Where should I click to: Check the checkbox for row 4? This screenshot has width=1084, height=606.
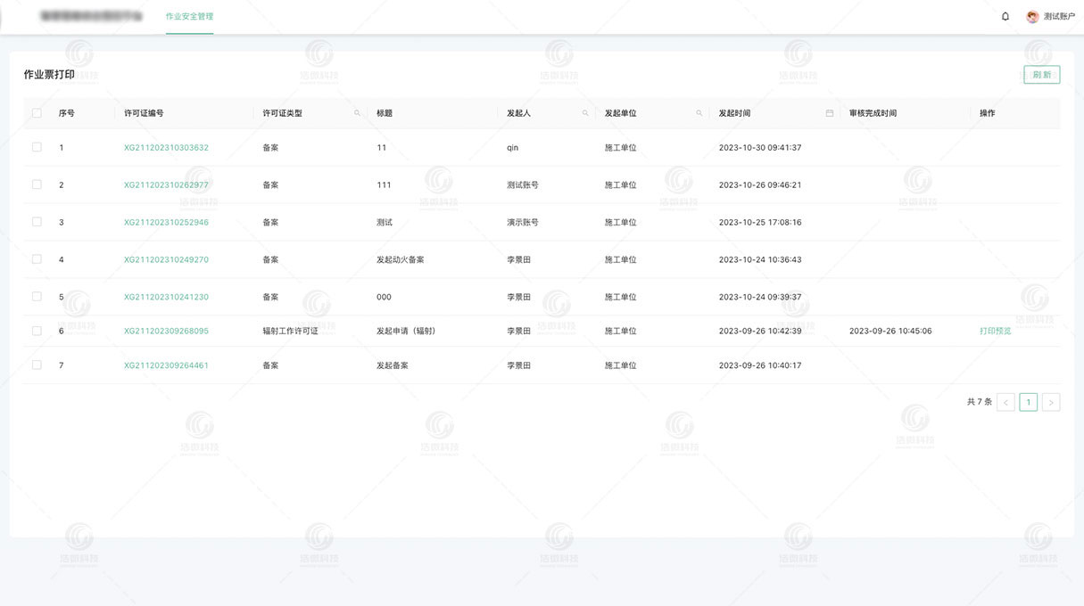[x=37, y=259]
